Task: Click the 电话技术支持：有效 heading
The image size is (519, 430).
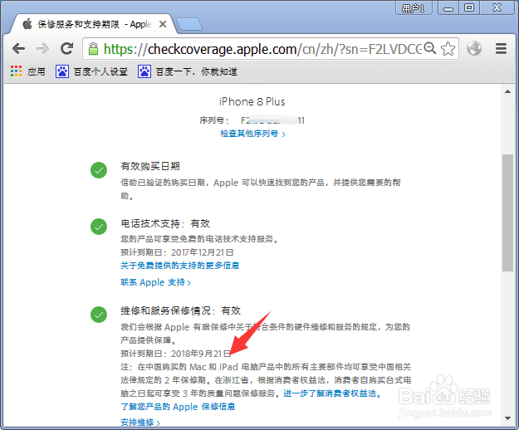Action: tap(165, 223)
